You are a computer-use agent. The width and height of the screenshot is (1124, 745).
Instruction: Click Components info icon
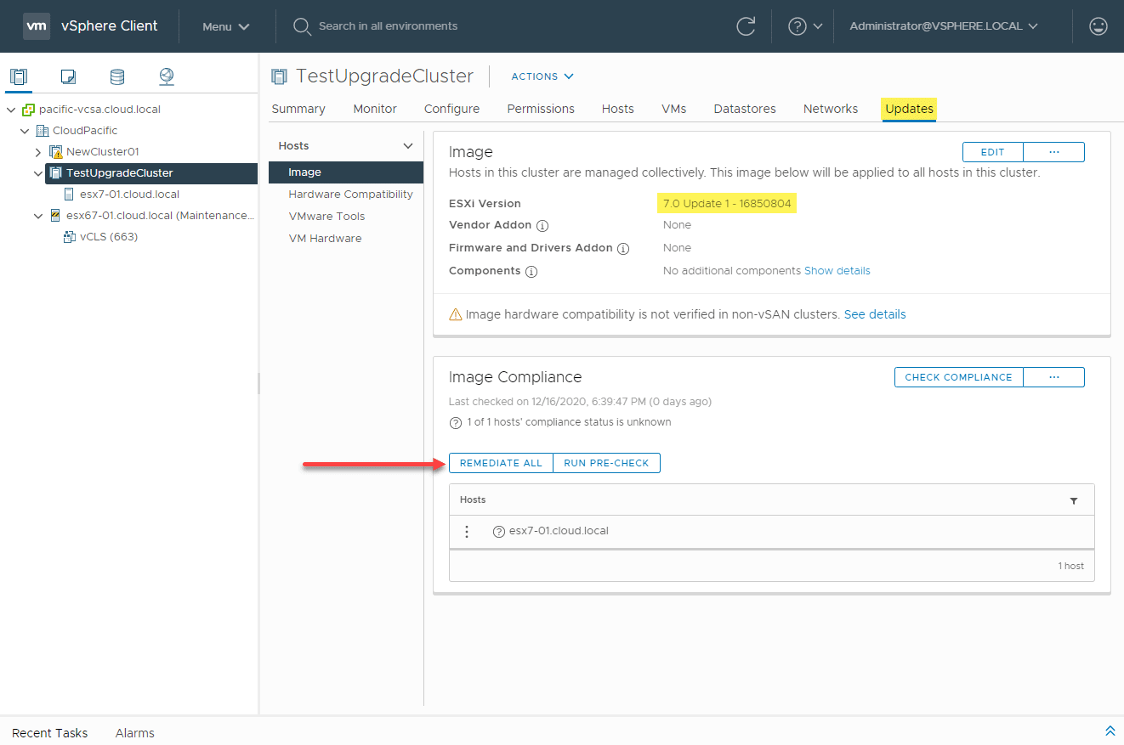[531, 272]
